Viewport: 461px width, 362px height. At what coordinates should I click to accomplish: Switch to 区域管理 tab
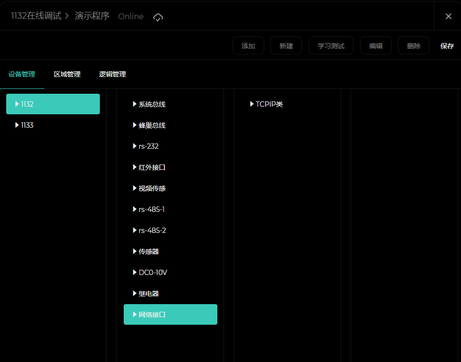(x=67, y=74)
